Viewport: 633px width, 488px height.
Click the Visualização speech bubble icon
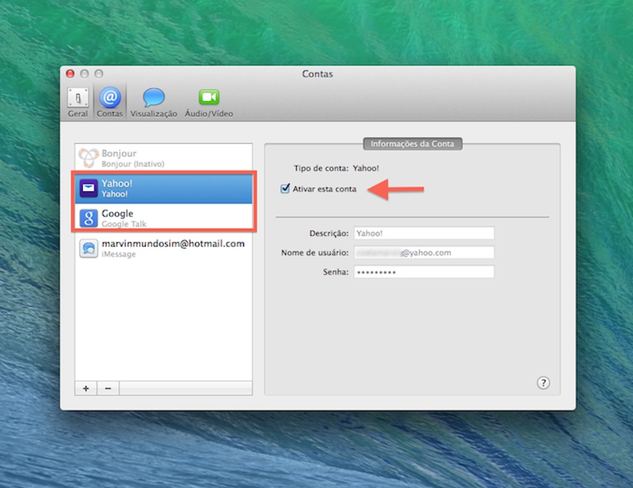pos(153,96)
